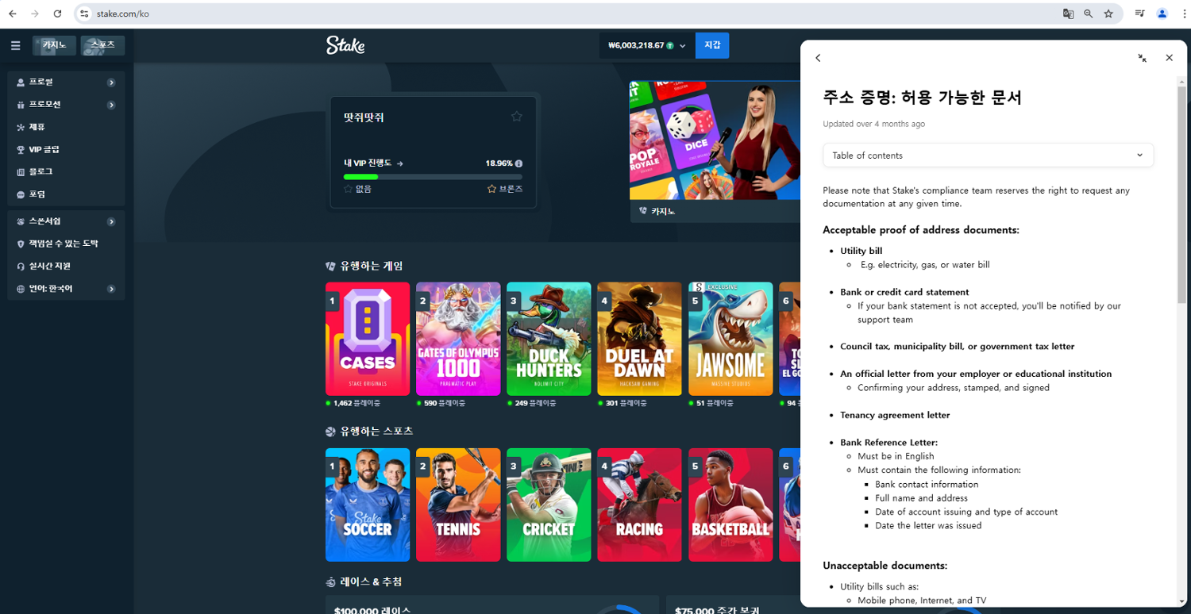
Task: Expand the Table of contents dropdown
Action: pyautogui.click(x=988, y=155)
